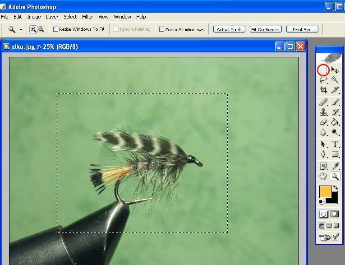This screenshot has width=345, height=265.
Task: Pick the Lasso tool
Action: [323, 80]
